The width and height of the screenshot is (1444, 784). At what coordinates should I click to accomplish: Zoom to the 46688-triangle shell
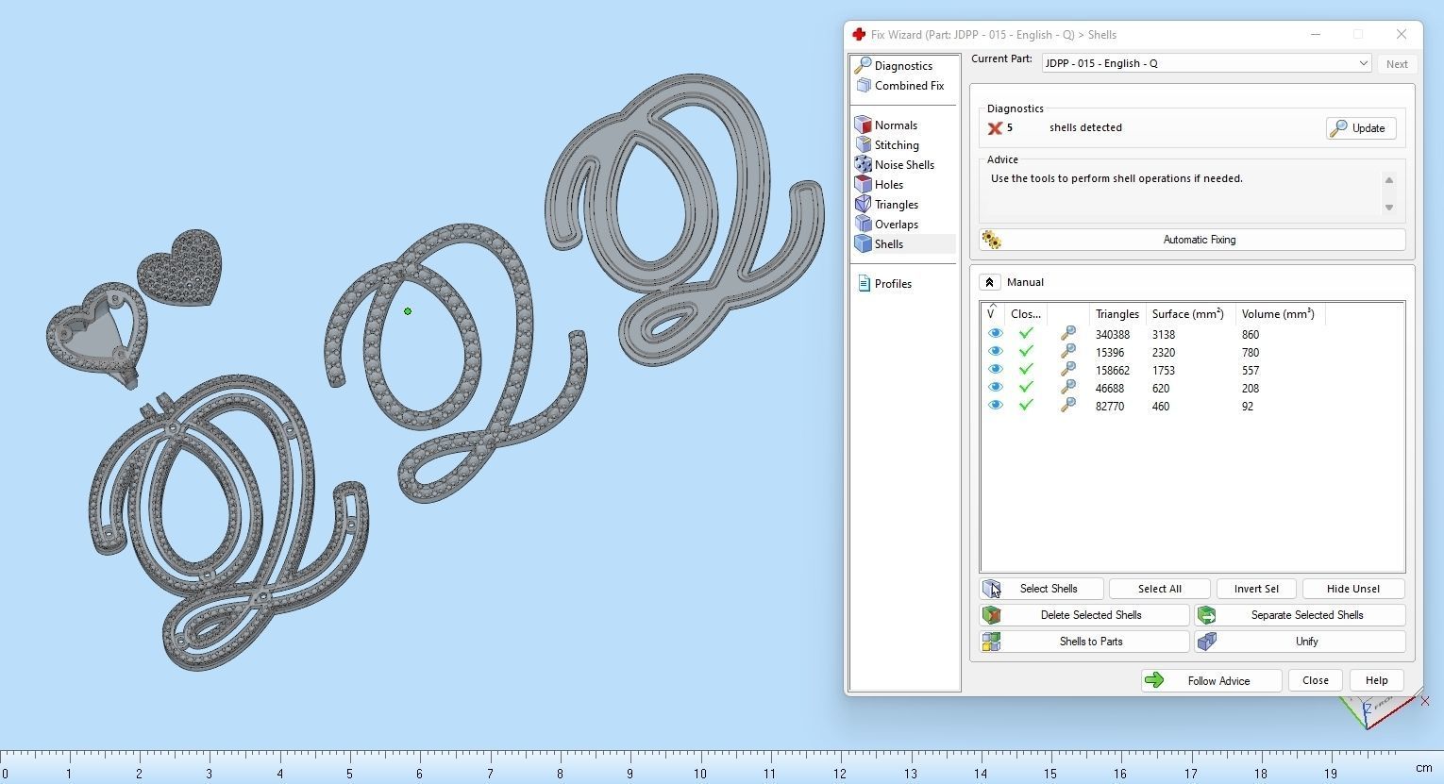point(1068,388)
